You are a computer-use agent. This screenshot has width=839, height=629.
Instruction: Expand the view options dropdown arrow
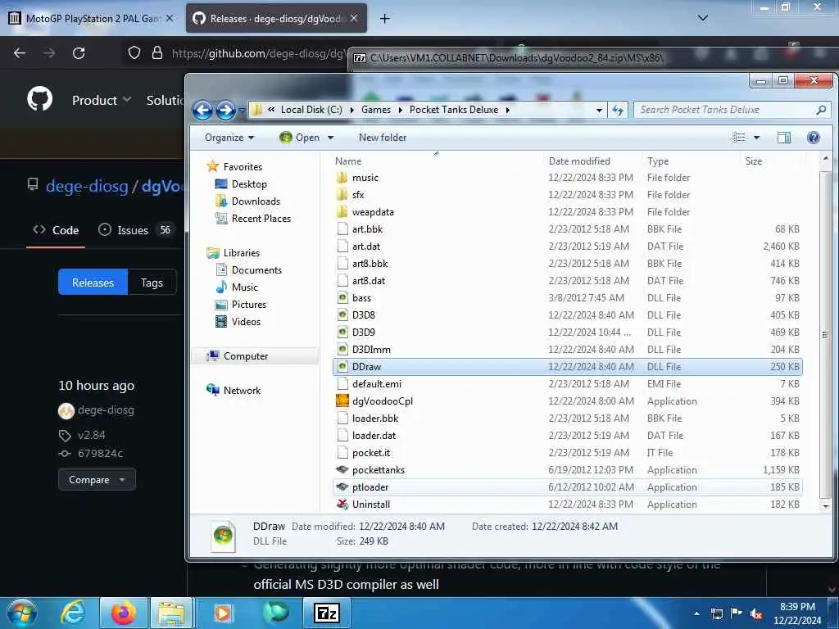756,138
